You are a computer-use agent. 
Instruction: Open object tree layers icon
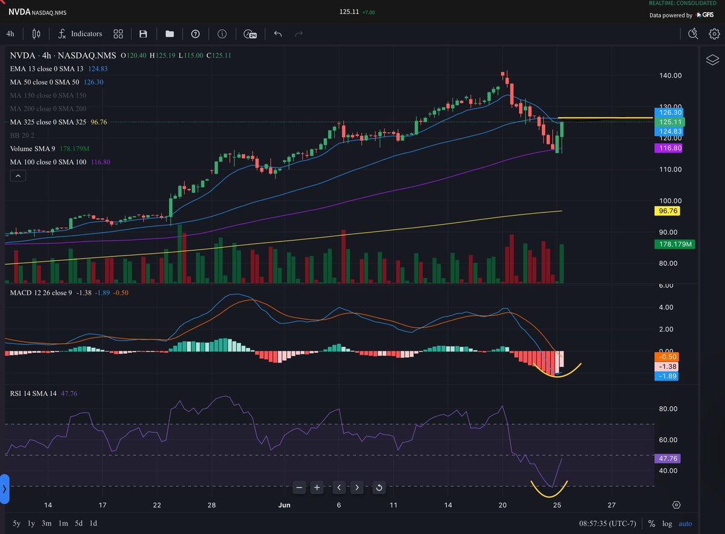[x=712, y=60]
